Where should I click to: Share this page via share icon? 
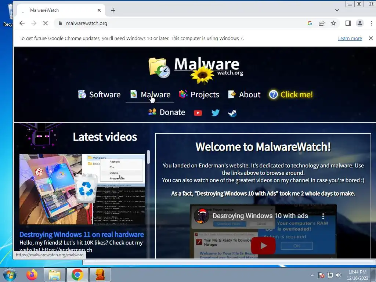pyautogui.click(x=322, y=23)
